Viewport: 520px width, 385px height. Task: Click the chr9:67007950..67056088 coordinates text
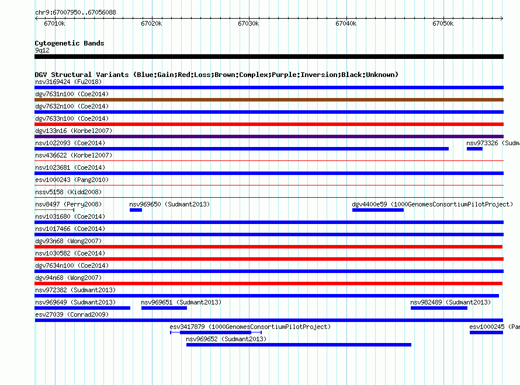coord(75,12)
